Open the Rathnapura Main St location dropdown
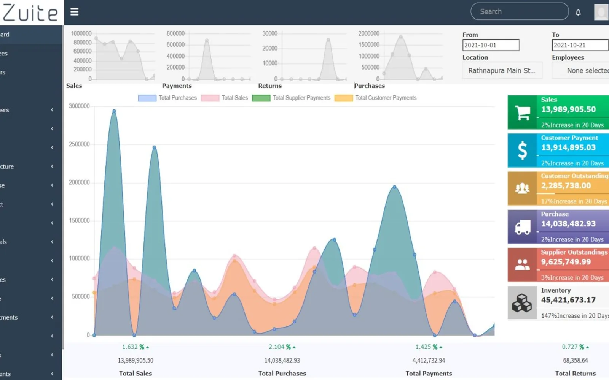This screenshot has width=609, height=380. [502, 71]
